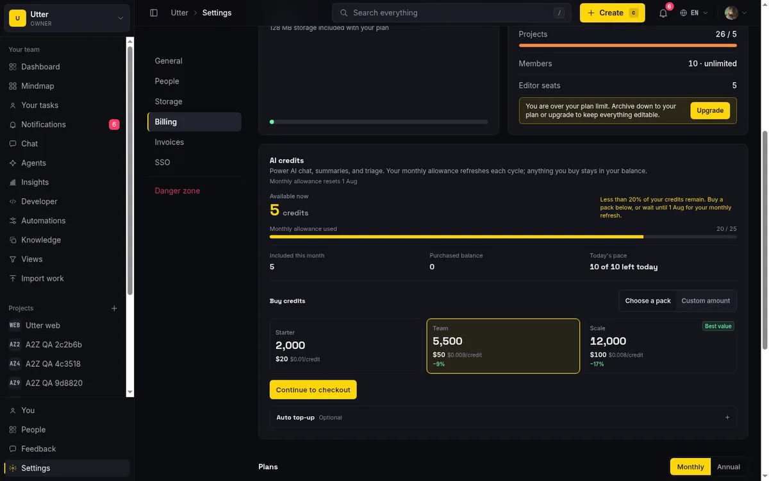Open the Dashboard icon in sidebar
The height and width of the screenshot is (481, 769).
tap(13, 67)
